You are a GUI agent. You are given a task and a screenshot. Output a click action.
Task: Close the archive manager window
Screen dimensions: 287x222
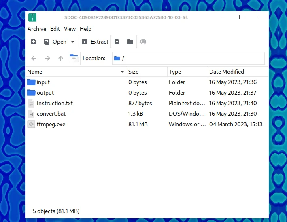coord(259,17)
